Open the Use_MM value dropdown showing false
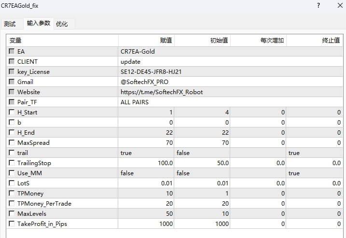 click(146, 173)
